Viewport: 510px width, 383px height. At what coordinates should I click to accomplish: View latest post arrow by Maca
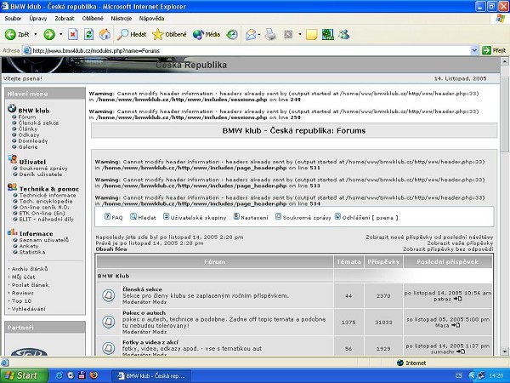456,325
